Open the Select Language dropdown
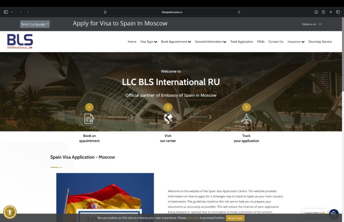Viewport: 344px width, 222px height. point(35,24)
